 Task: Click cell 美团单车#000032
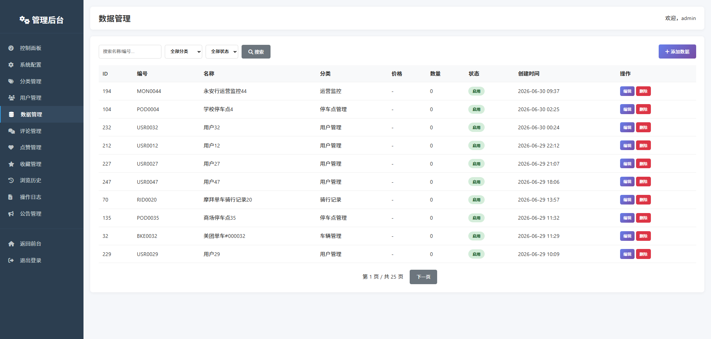click(x=225, y=236)
